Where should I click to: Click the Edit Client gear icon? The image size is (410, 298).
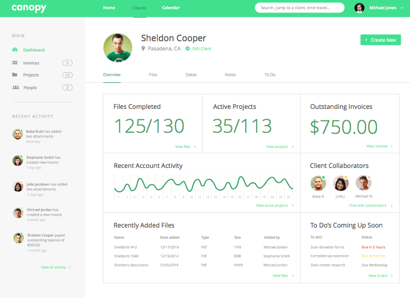click(x=187, y=48)
